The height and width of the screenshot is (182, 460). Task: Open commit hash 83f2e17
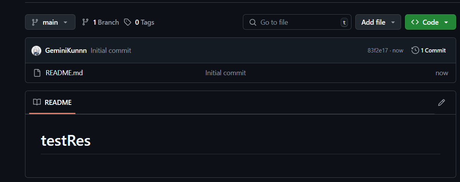378,51
